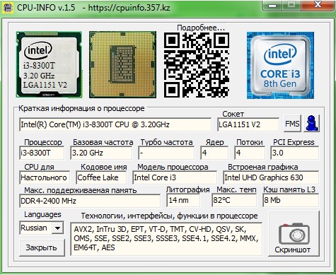
Task: Click the Технологии, интерфейсы, функции в процессоре label
Action: click(169, 216)
